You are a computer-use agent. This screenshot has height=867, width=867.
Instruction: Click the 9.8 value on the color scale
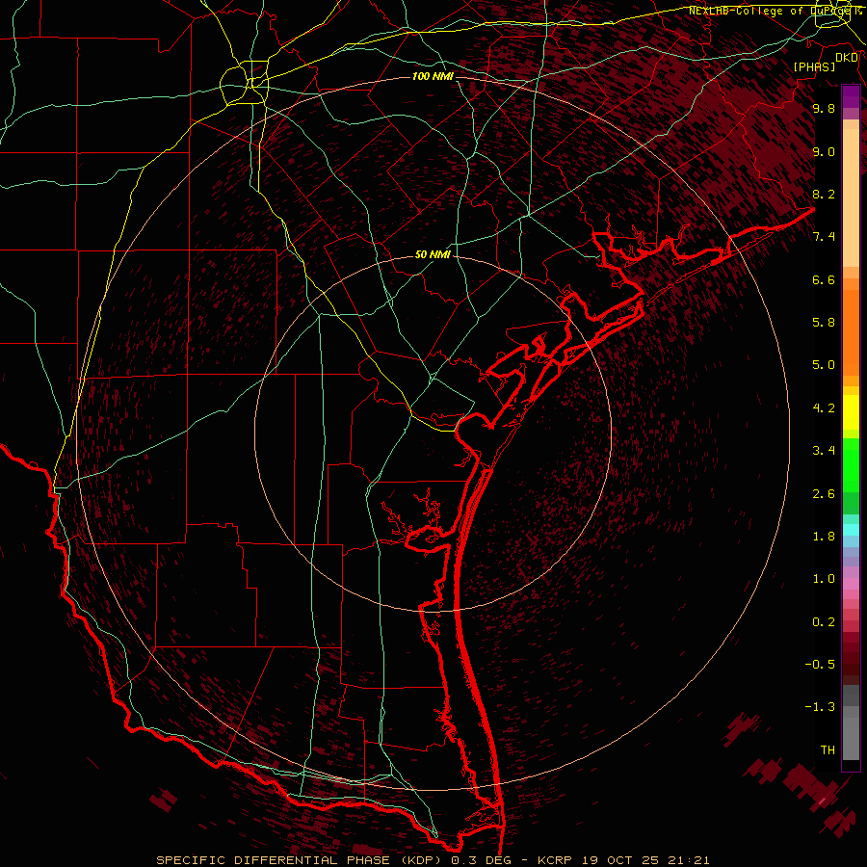click(824, 108)
